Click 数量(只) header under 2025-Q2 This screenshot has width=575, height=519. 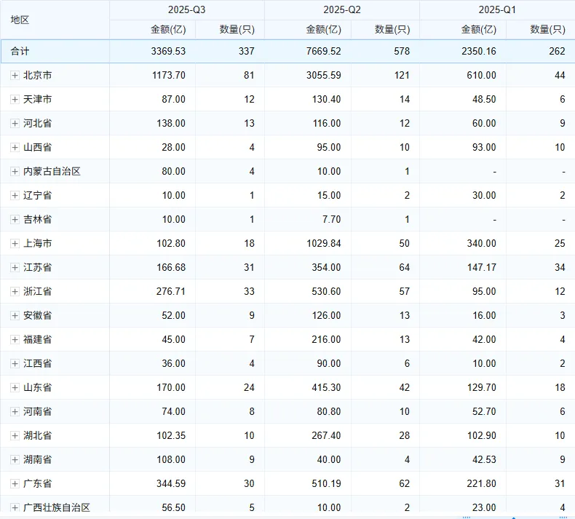click(x=392, y=30)
